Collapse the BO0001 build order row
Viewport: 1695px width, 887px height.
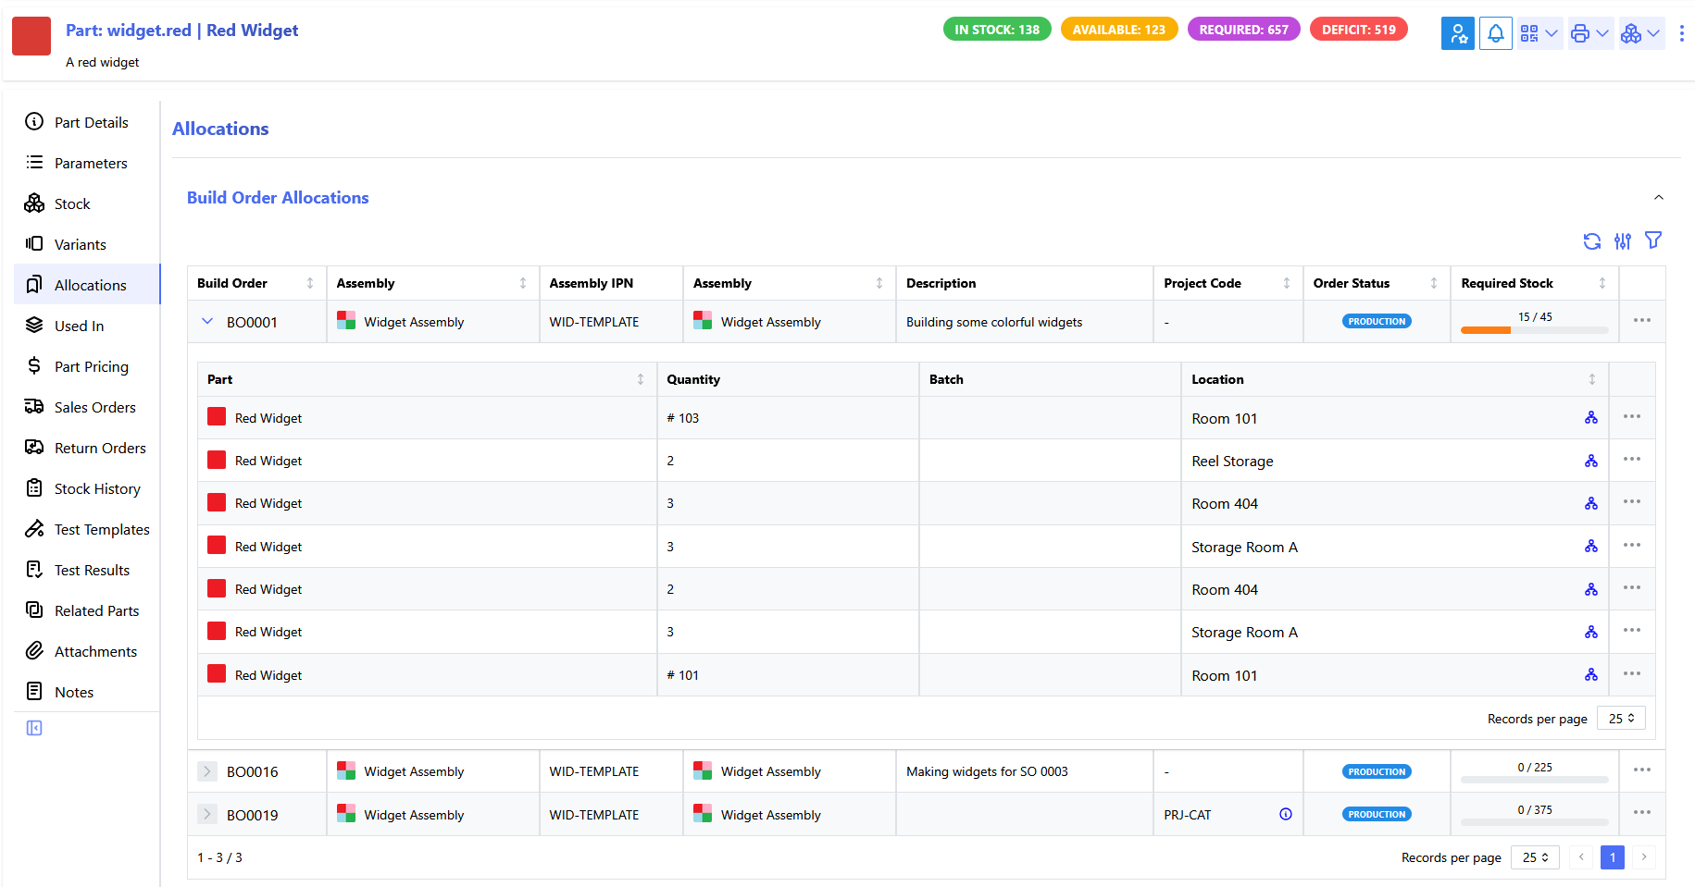(x=207, y=322)
